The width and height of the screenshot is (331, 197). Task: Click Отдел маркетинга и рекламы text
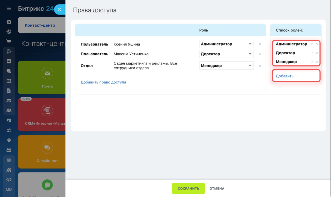(145, 65)
